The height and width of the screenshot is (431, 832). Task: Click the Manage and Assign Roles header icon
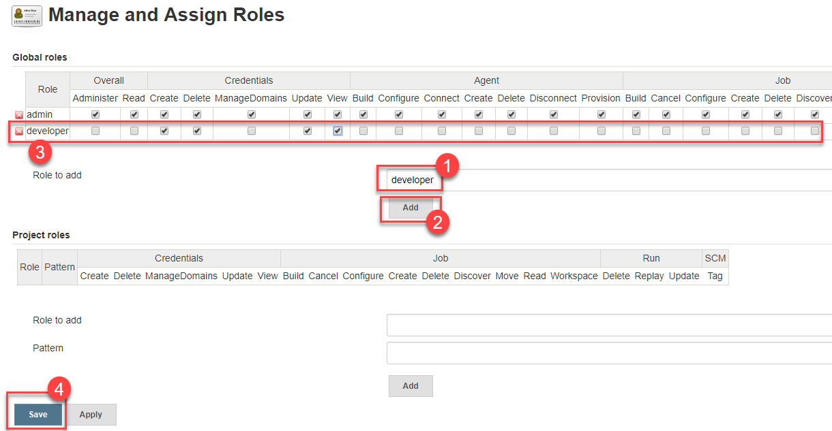[27, 16]
